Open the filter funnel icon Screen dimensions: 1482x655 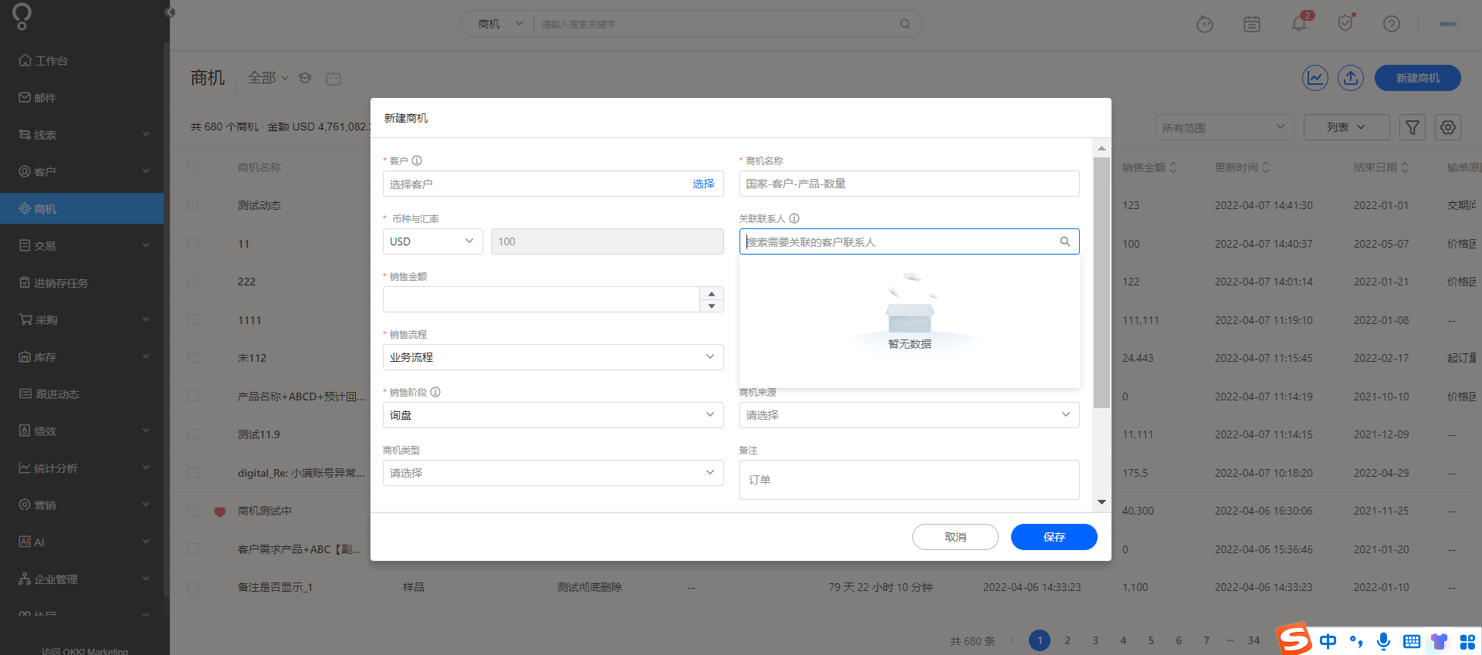(1413, 127)
